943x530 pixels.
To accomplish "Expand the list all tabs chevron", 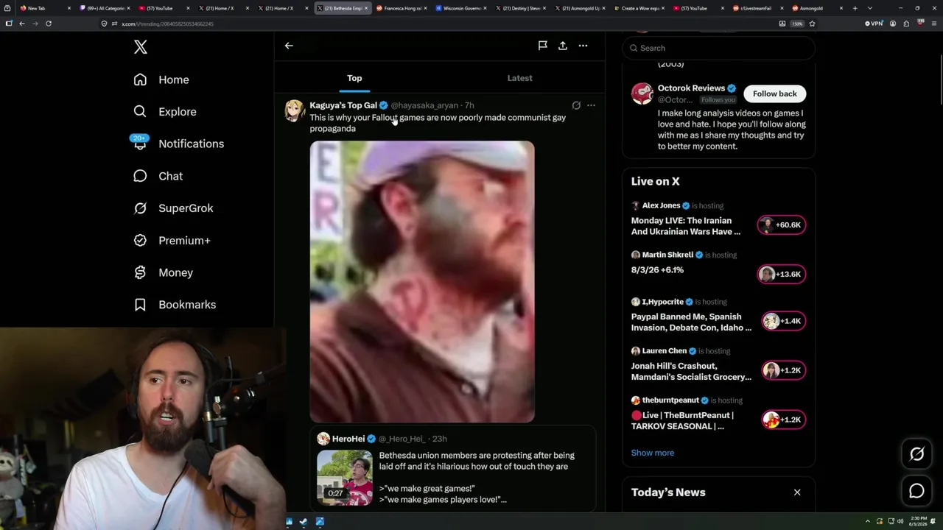I will [x=870, y=8].
